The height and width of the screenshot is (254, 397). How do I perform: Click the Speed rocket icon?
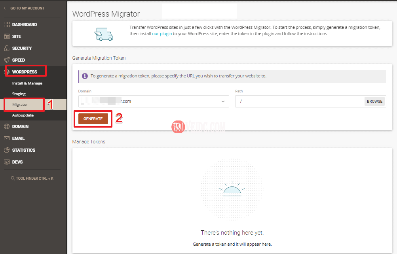point(7,60)
